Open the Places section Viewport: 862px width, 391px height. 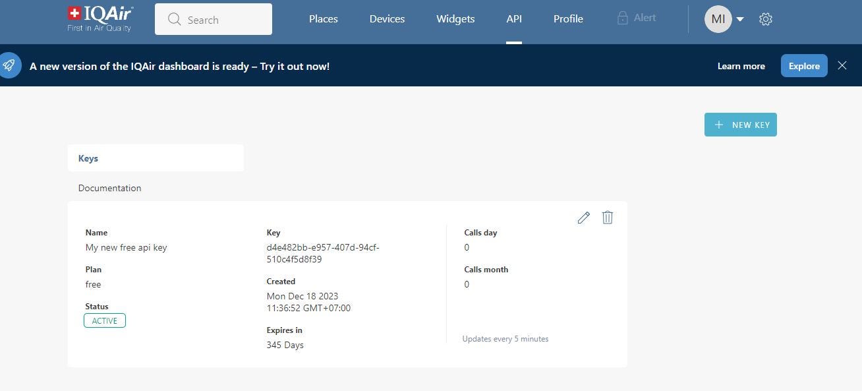324,19
